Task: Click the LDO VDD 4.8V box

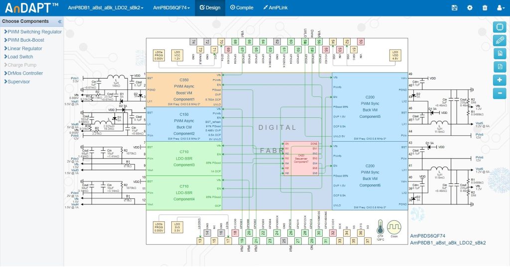Action: tap(395, 55)
